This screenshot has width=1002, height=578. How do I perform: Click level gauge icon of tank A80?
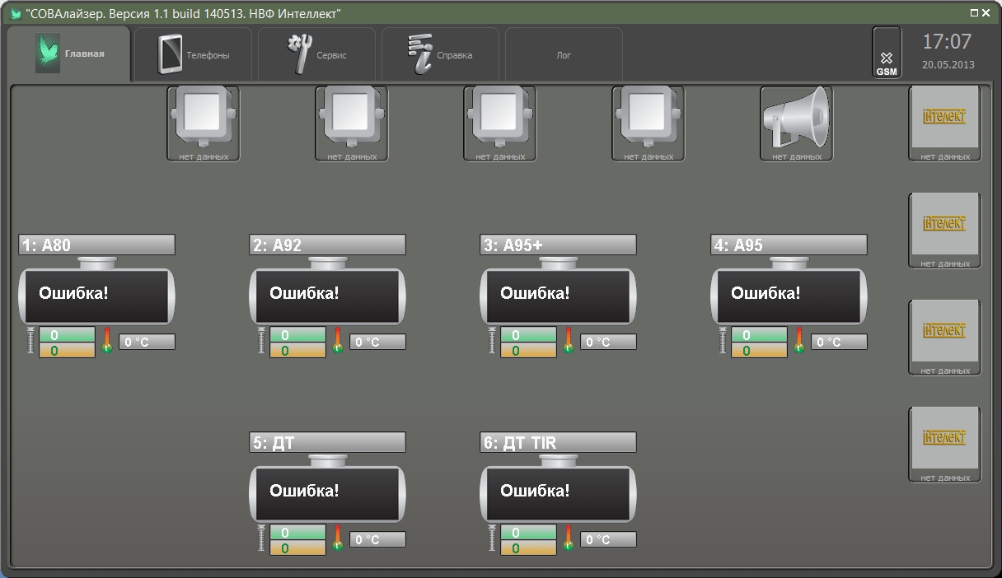pos(31,341)
